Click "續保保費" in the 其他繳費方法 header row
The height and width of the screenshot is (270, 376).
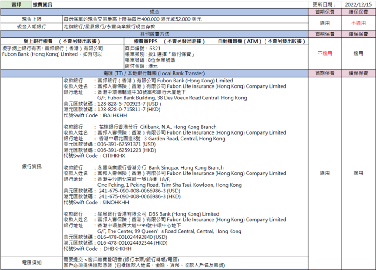coord(358,34)
